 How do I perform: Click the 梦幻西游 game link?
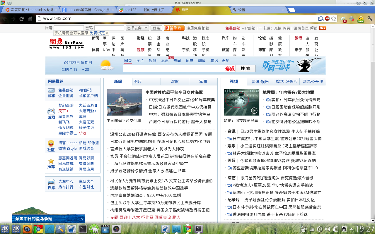coord(66,105)
